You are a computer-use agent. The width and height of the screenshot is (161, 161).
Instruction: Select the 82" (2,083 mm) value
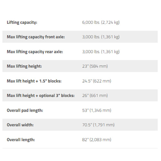pyautogui.click(x=97, y=140)
